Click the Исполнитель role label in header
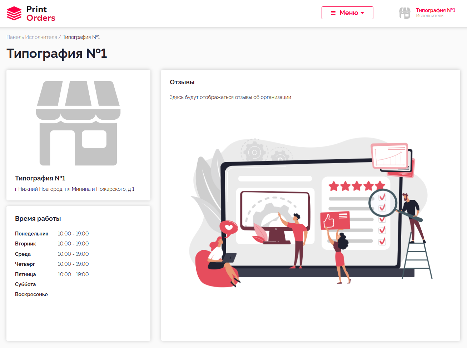The height and width of the screenshot is (348, 467). (429, 16)
